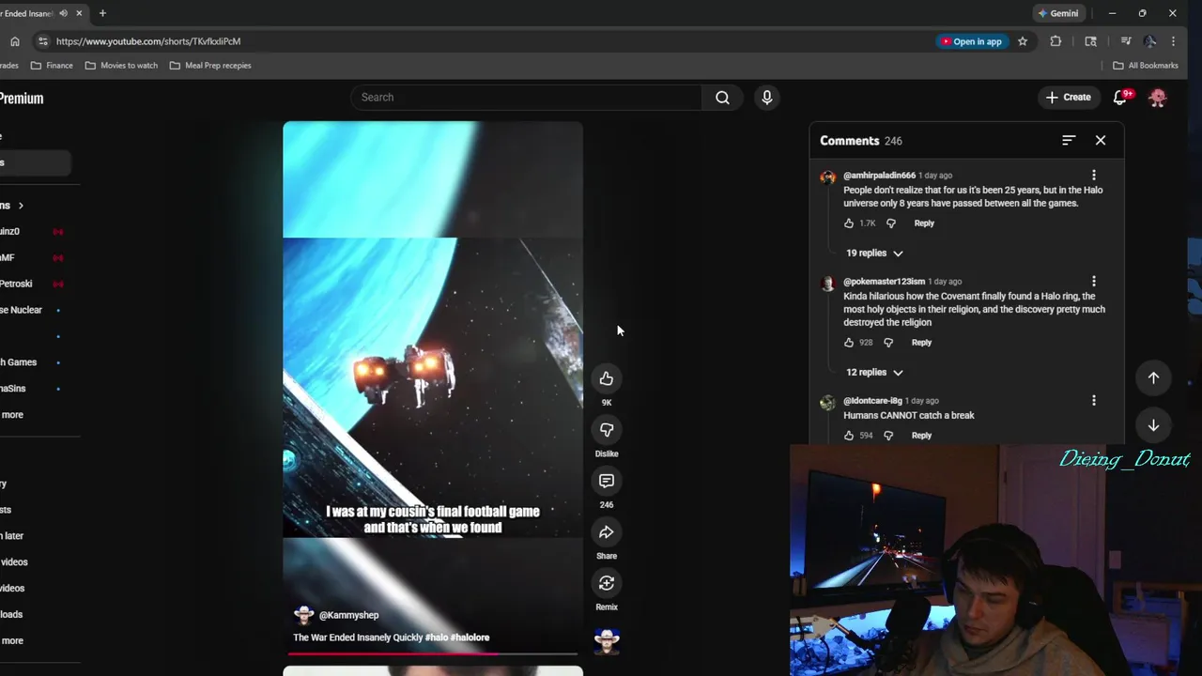This screenshot has width=1202, height=676.
Task: Reply to the Idontcare-i8g comment
Action: click(921, 436)
